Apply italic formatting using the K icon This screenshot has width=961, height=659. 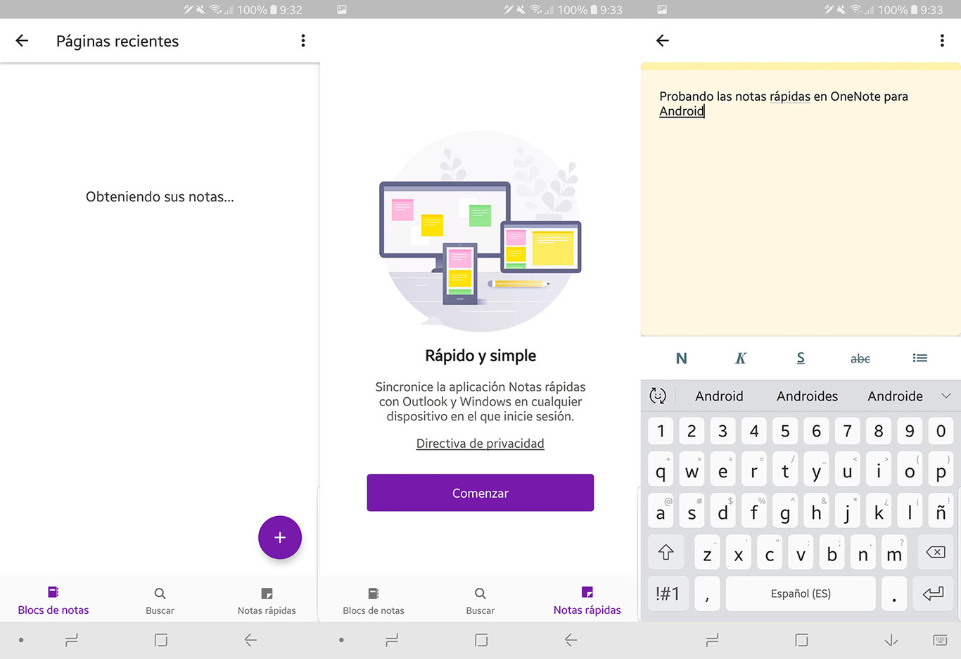[x=740, y=358]
